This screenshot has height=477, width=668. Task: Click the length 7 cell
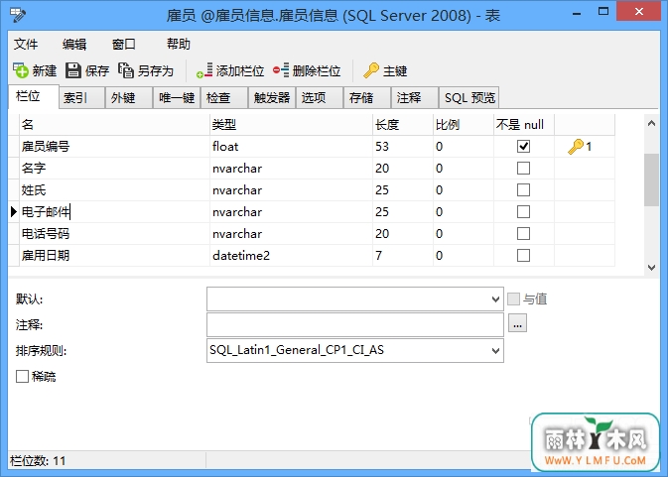tap(403, 255)
